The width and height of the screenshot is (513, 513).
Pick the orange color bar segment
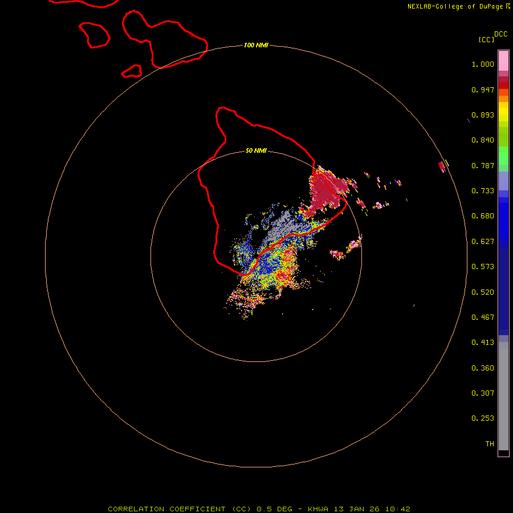pos(503,99)
